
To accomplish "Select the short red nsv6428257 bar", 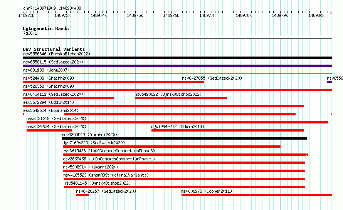I will [82, 195].
